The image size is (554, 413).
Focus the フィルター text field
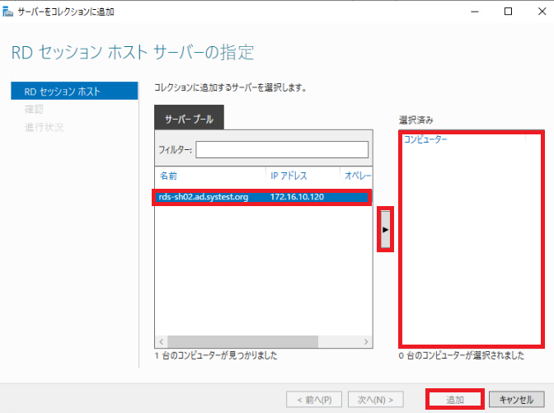282,150
